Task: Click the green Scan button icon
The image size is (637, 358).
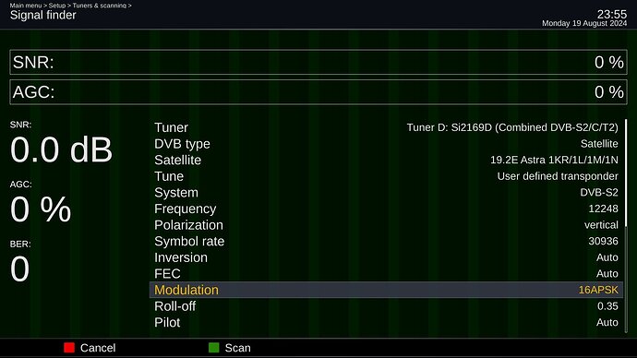Action: tap(213, 348)
